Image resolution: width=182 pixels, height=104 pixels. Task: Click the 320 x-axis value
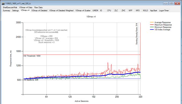[x=140, y=97]
